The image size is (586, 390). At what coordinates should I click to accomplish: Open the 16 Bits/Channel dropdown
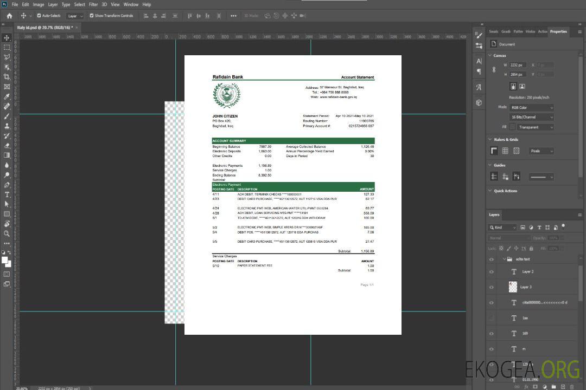[531, 117]
